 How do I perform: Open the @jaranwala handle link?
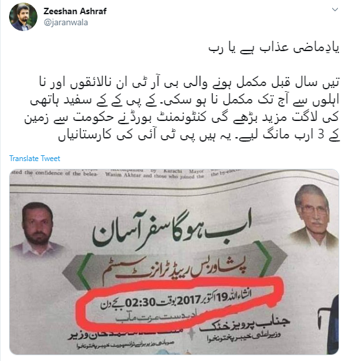[66, 23]
